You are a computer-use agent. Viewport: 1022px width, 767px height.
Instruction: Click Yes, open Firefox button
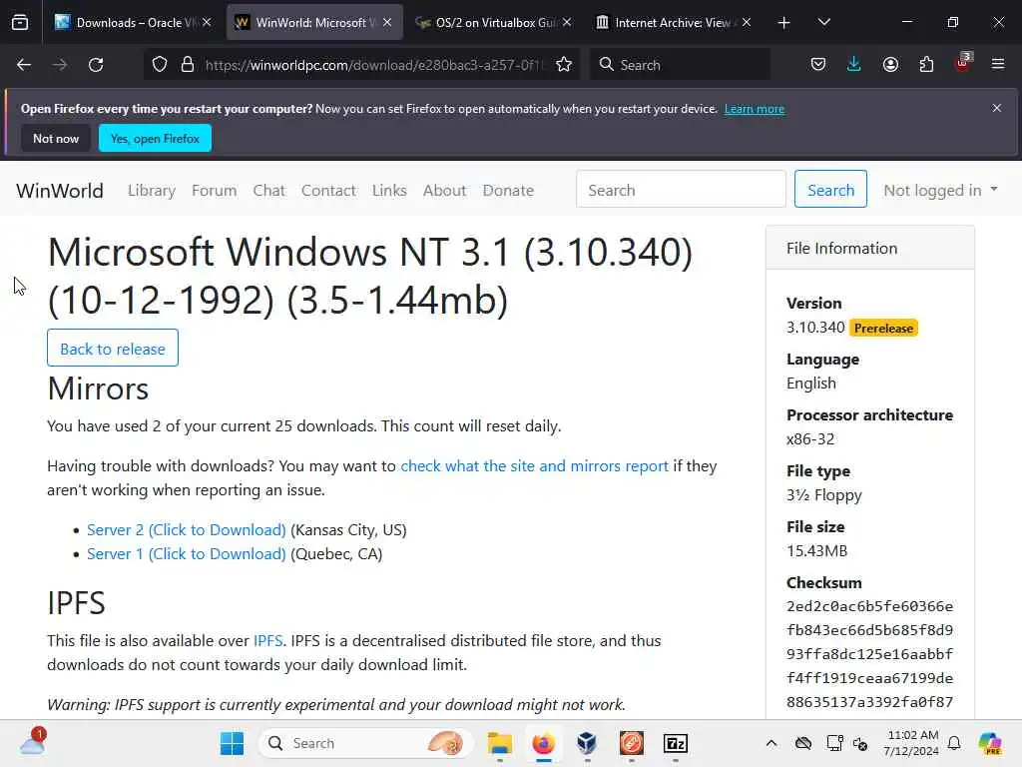coord(155,138)
